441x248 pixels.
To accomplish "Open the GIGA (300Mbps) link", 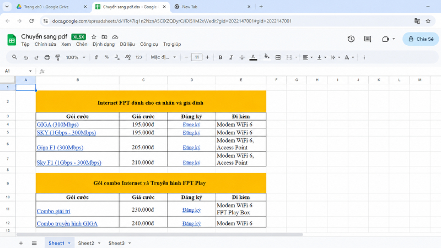I will pos(58,125).
